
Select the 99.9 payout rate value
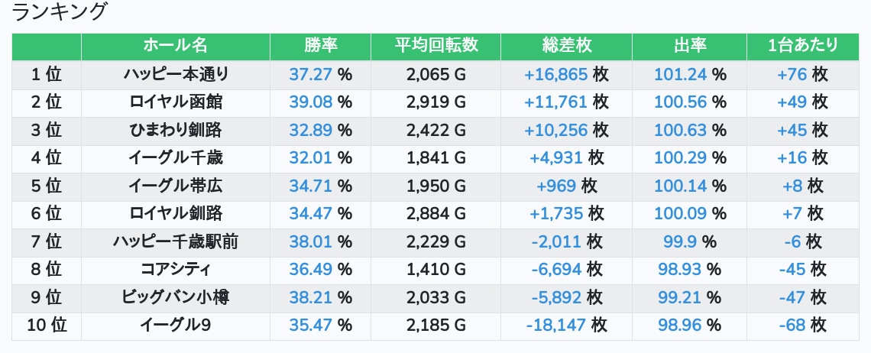tap(679, 242)
